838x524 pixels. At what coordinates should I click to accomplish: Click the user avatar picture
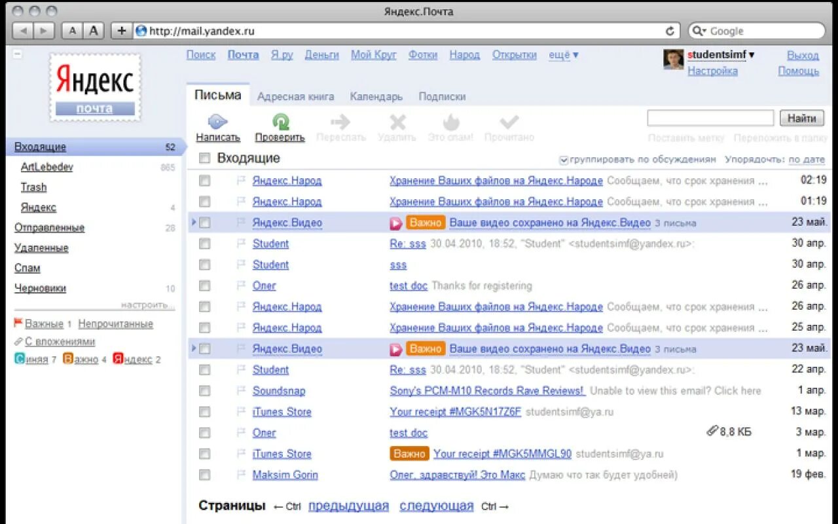click(x=674, y=60)
